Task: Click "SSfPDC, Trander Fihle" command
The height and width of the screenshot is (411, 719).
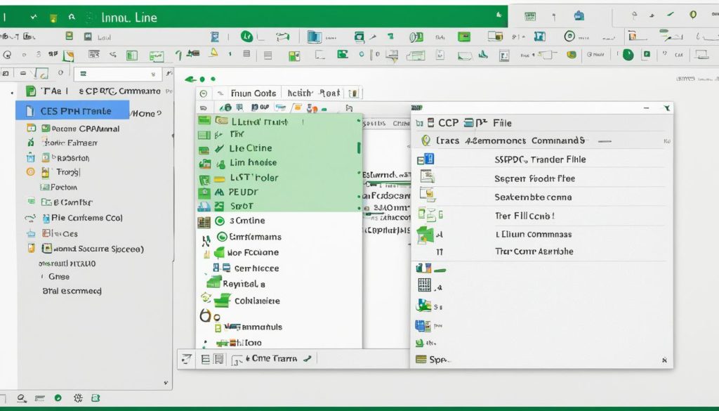Action: coord(540,159)
